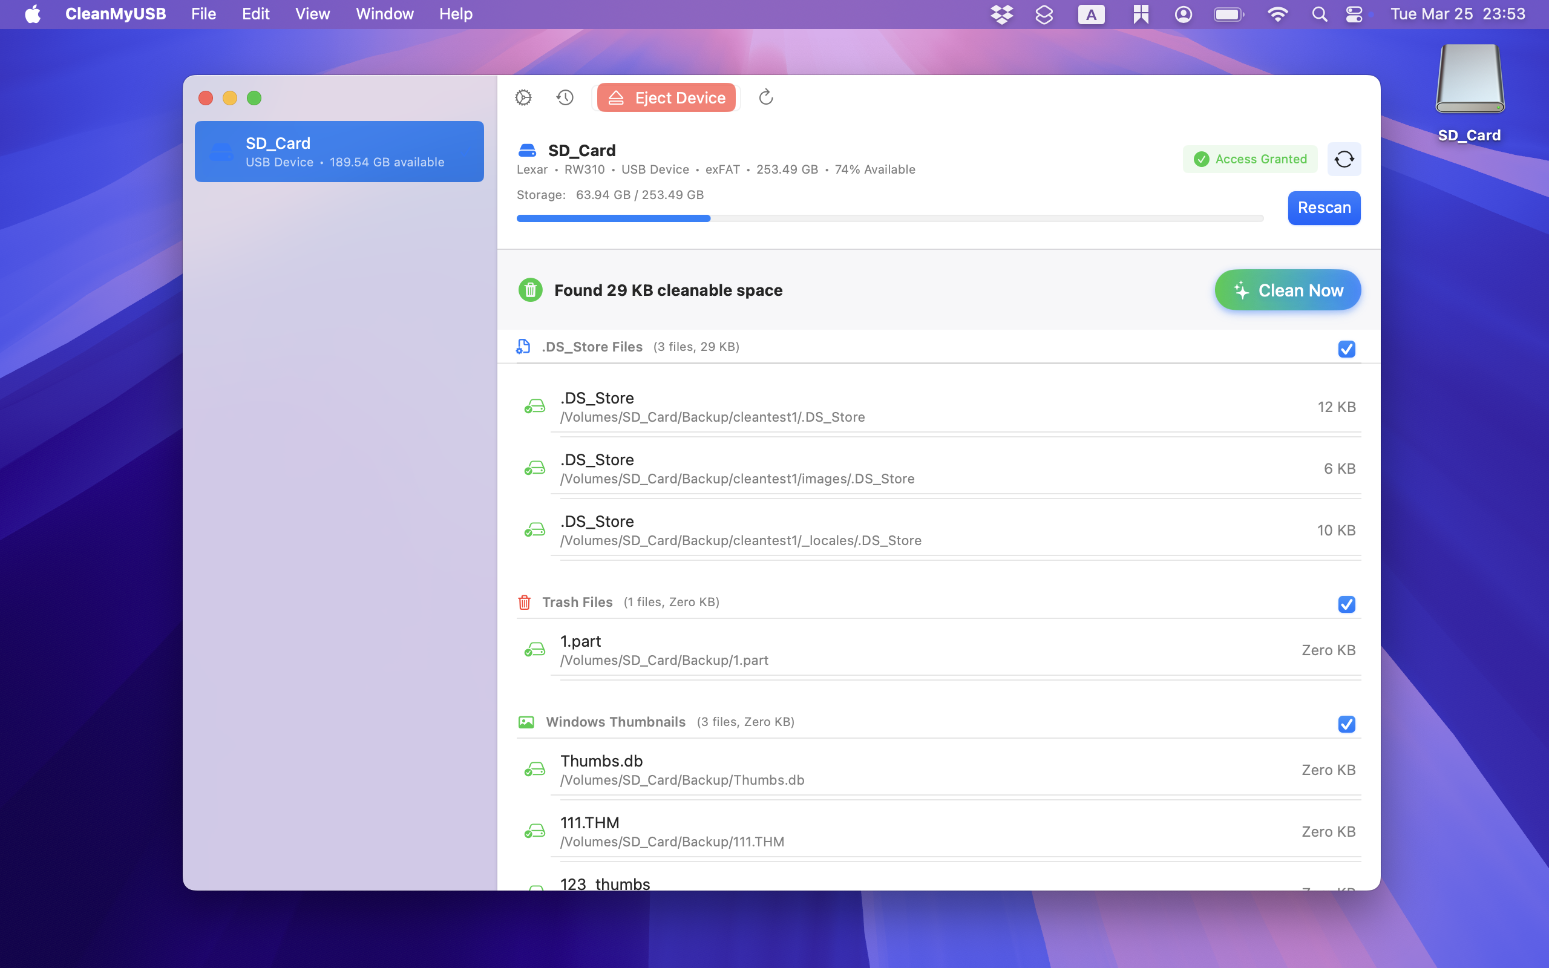Viewport: 1549px width, 968px height.
Task: Select path ending _locales/.DS_Store
Action: [x=741, y=540]
